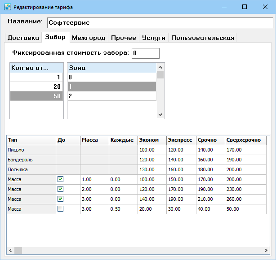
Task: Close the Редактирование тарифа window
Action: coord(265,7)
